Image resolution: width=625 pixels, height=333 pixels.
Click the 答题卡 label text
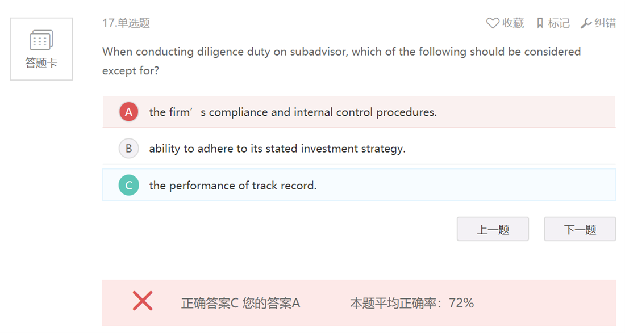pyautogui.click(x=41, y=63)
